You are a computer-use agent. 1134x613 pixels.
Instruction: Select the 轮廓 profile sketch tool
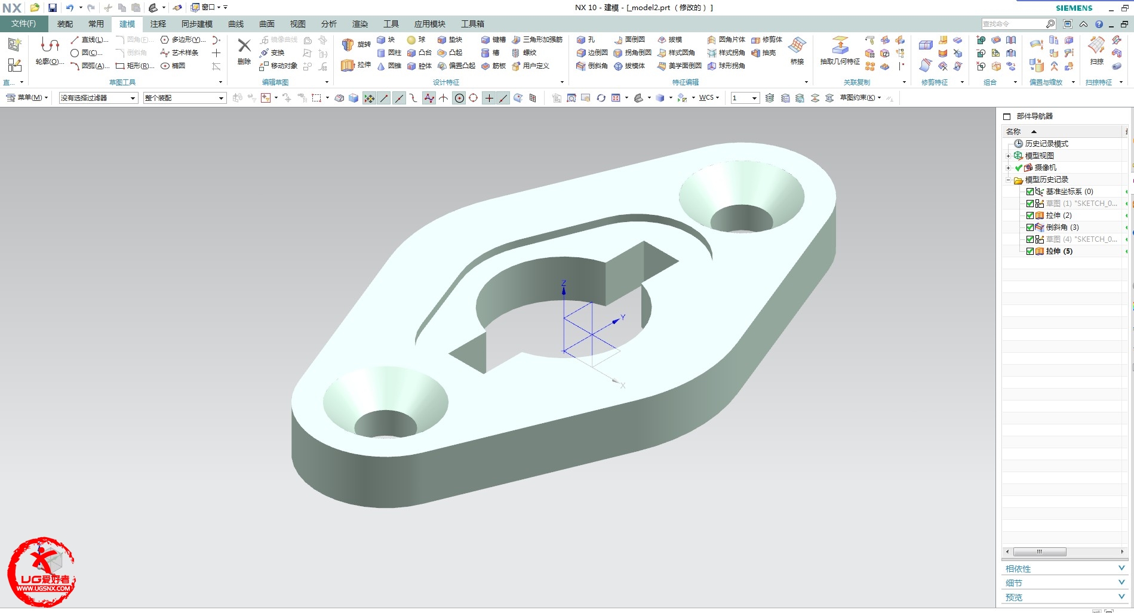click(x=50, y=51)
